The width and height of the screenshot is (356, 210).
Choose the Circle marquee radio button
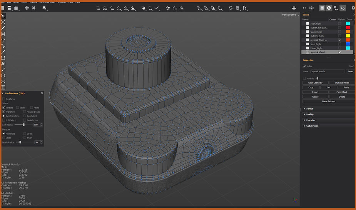click(25, 133)
